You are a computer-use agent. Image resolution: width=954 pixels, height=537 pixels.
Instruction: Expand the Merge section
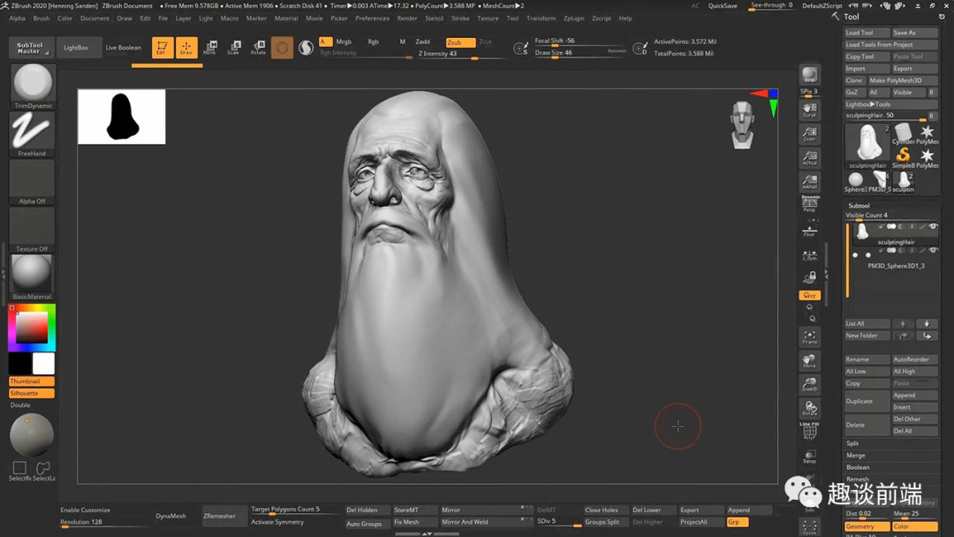pyautogui.click(x=855, y=455)
